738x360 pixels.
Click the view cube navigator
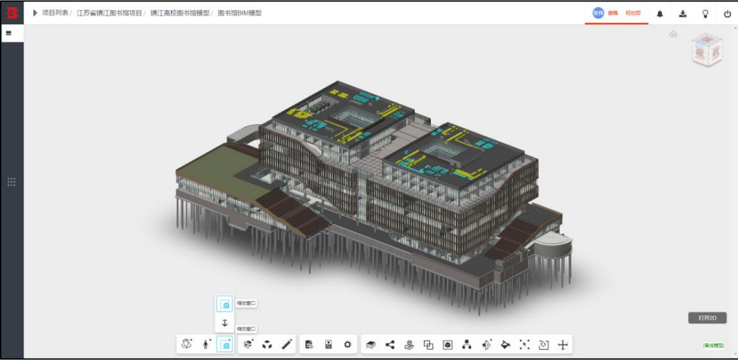pos(707,49)
